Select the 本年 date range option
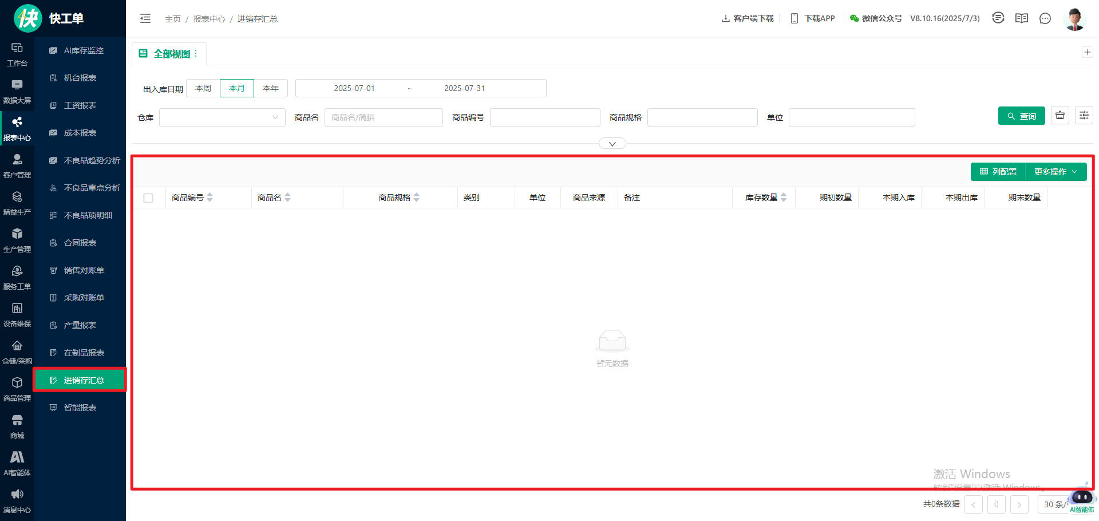The width and height of the screenshot is (1099, 521). (271, 88)
